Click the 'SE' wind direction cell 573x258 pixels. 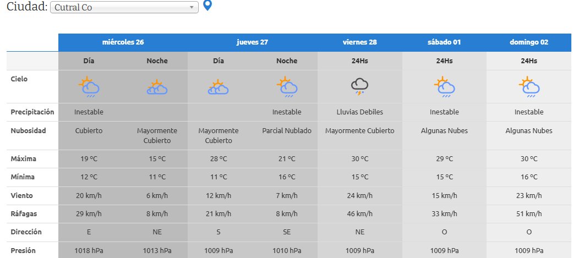coord(287,232)
